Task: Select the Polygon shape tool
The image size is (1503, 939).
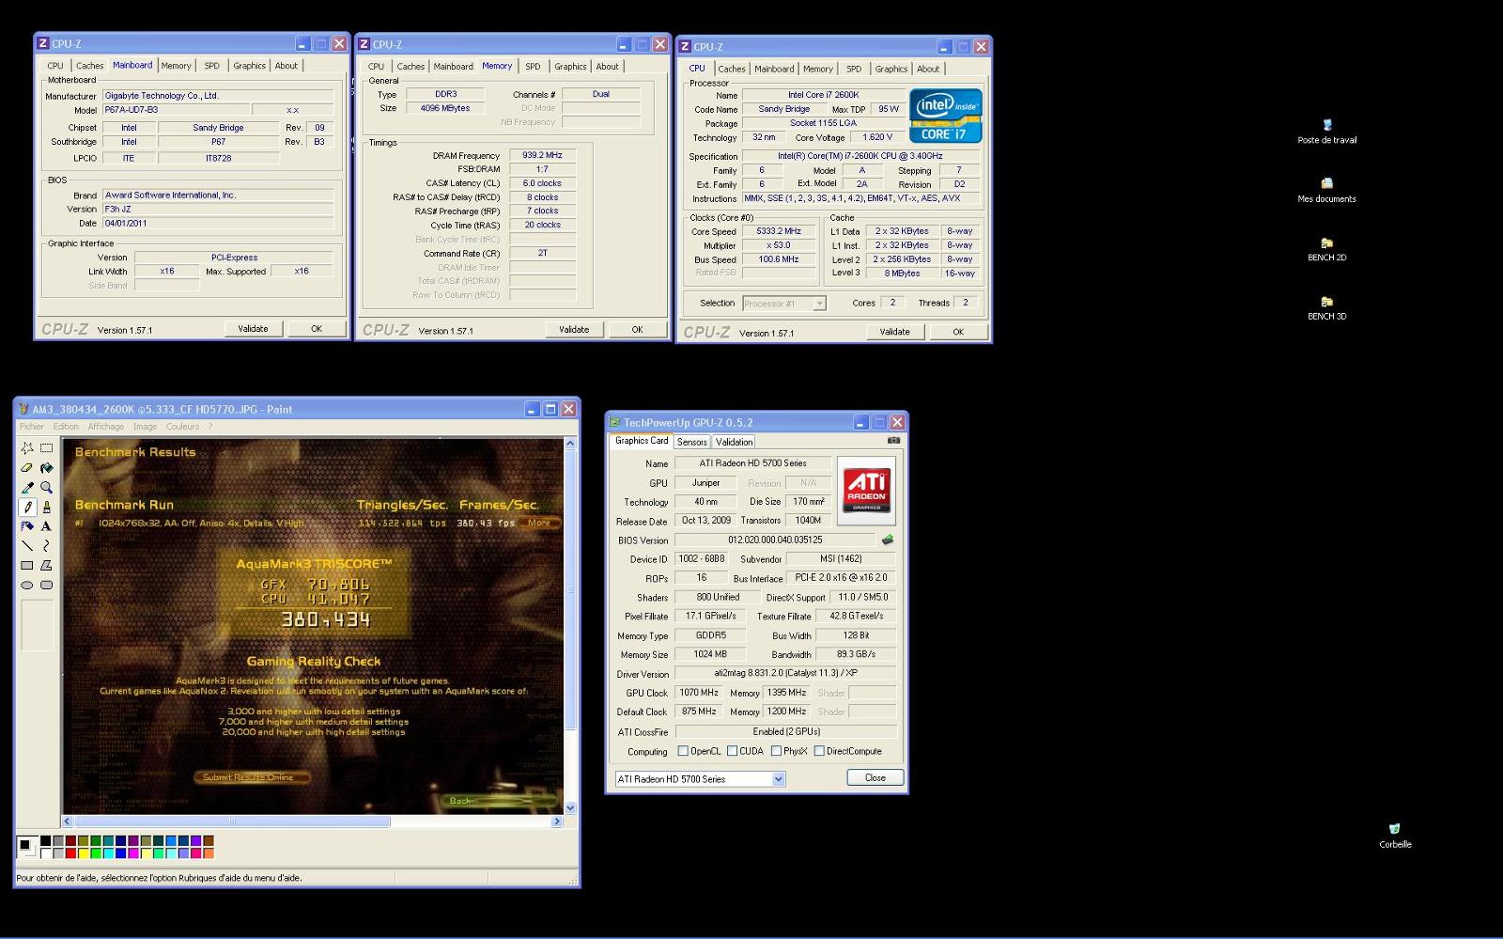Action: pos(46,566)
